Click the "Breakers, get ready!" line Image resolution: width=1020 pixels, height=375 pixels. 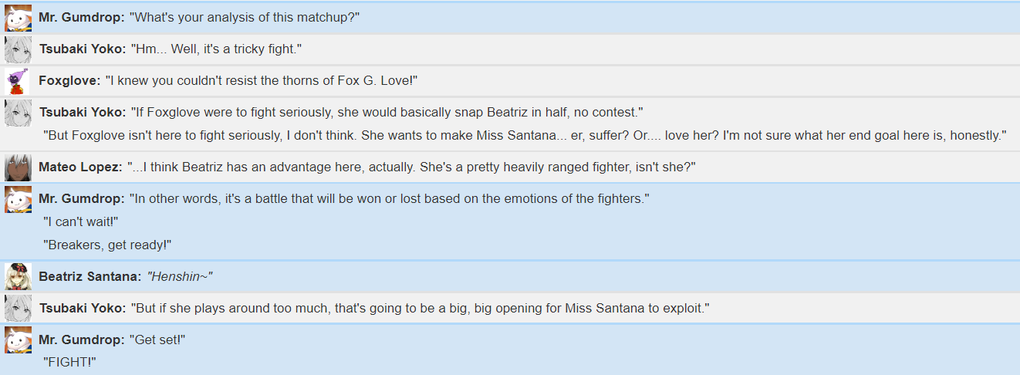(107, 245)
